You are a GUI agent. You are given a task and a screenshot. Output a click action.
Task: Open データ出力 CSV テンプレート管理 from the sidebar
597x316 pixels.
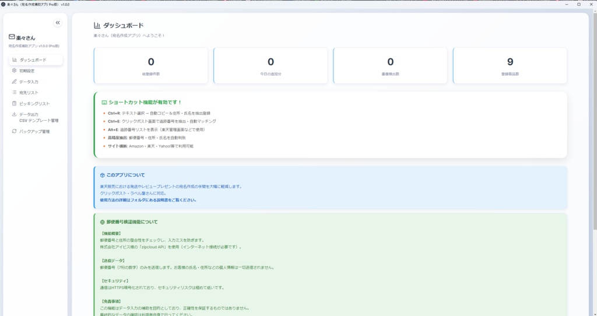[36, 117]
